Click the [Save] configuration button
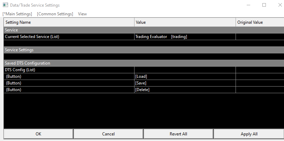 (x=141, y=83)
